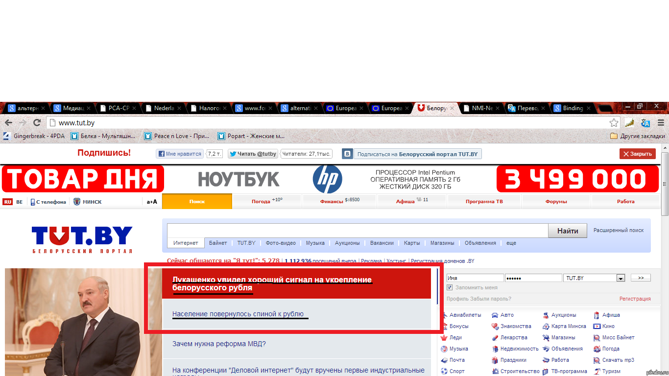The width and height of the screenshot is (669, 376).
Task: Click the Мне нравится Facebook button
Action: 181,153
